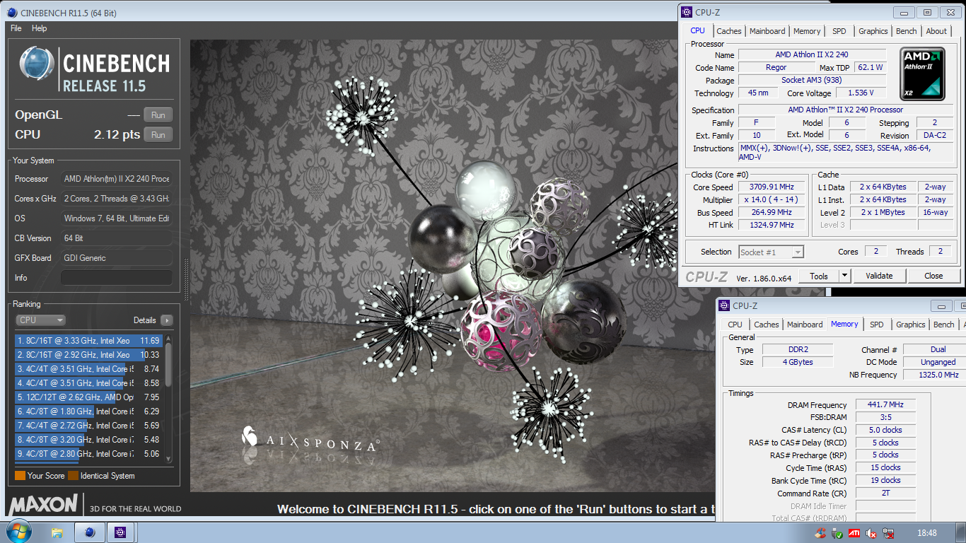Select ranking row 3 with score 8.74

pos(89,369)
